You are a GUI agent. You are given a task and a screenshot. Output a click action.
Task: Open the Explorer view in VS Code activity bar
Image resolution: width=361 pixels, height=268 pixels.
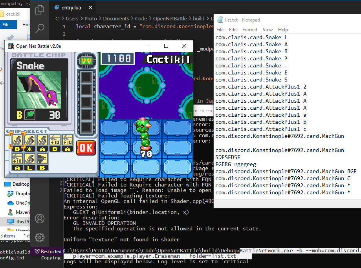40,10
